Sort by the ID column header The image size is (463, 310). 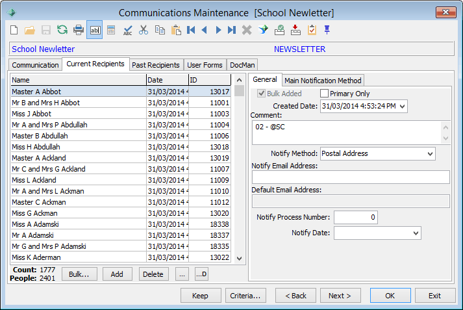point(210,80)
